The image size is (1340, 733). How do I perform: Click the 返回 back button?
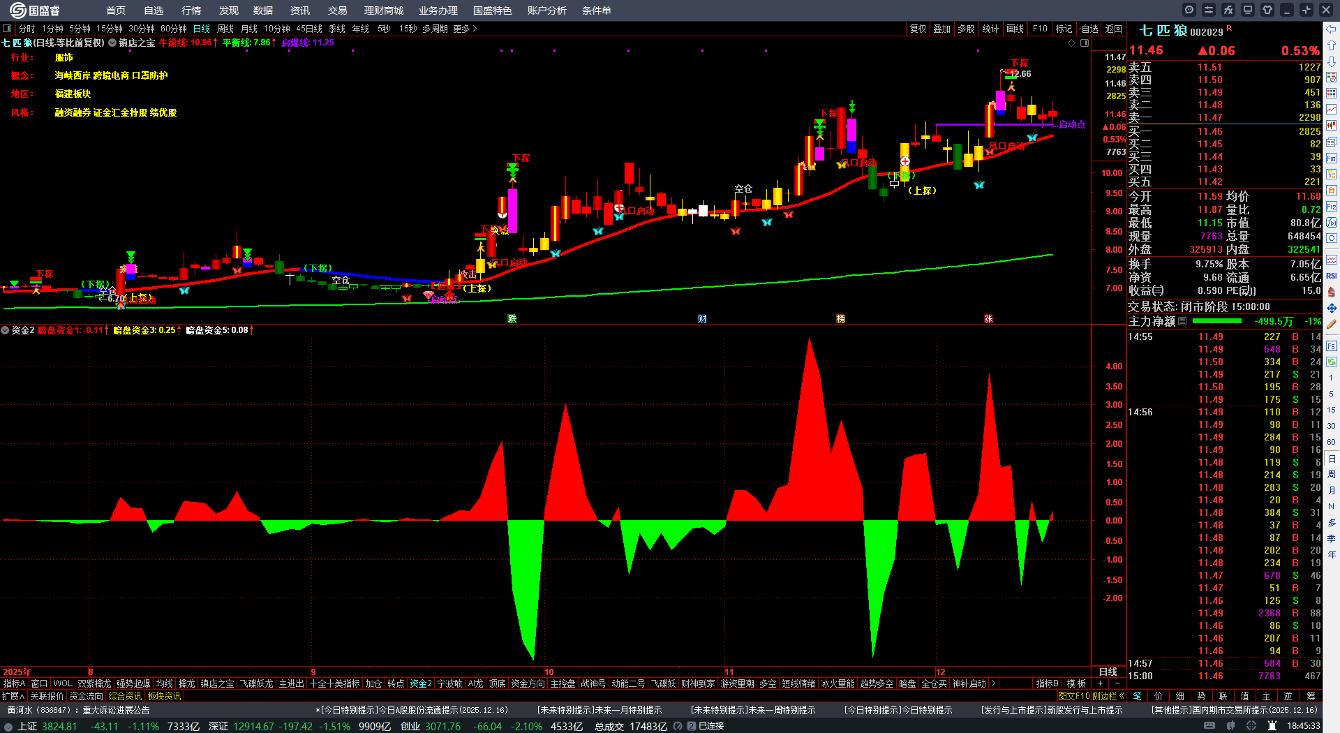pyautogui.click(x=1114, y=29)
